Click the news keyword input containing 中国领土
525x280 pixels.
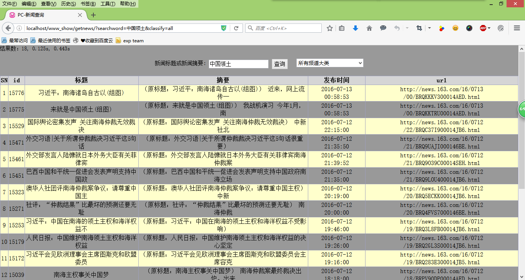[x=238, y=64]
